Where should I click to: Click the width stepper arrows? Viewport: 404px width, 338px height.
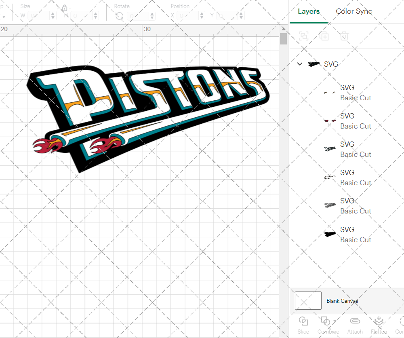[x=53, y=16]
